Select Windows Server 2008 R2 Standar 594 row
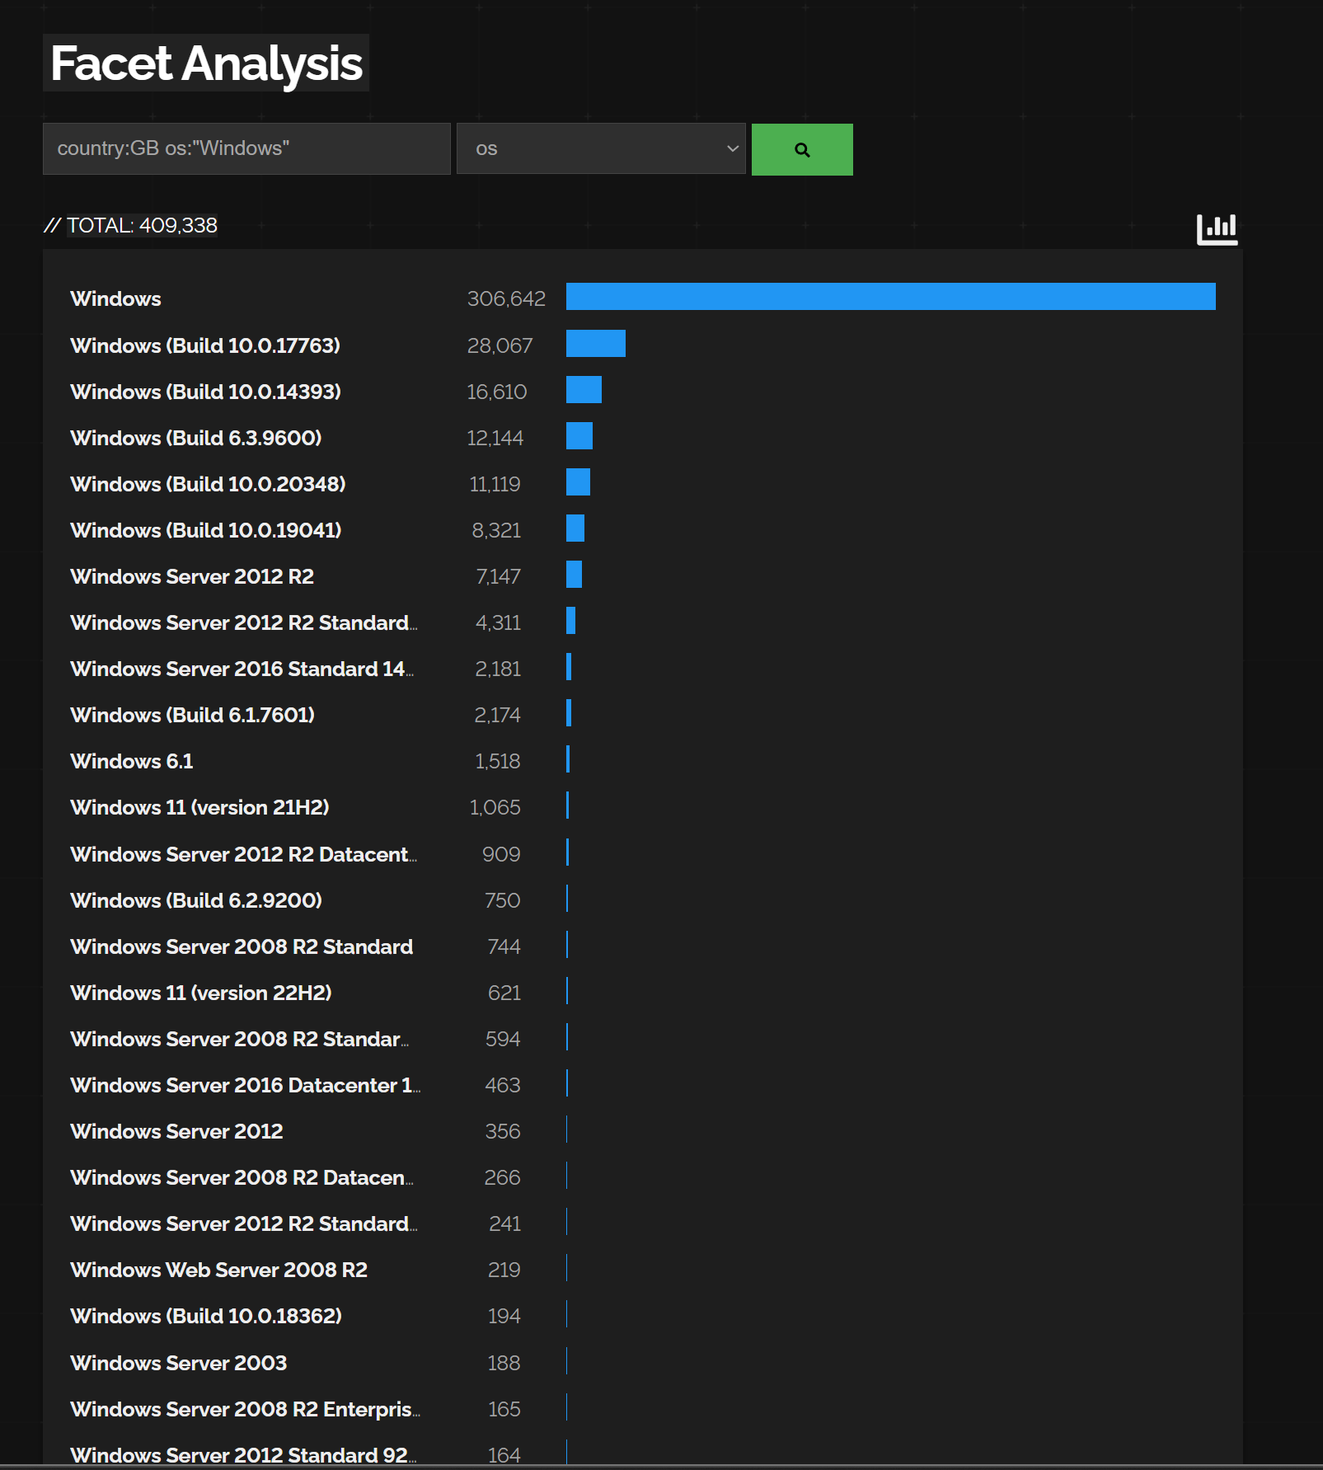Viewport: 1323px width, 1470px height. [x=240, y=1039]
